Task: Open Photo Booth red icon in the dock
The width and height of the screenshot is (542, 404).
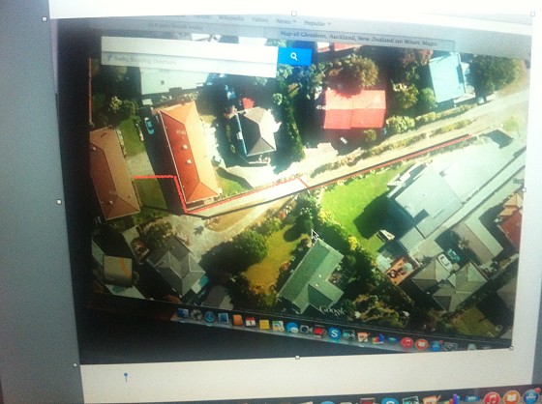Action: tap(318, 332)
